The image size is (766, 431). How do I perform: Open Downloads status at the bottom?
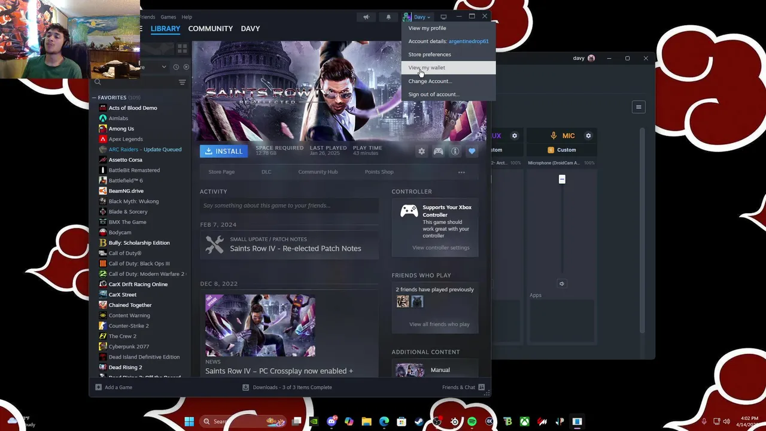(287, 387)
